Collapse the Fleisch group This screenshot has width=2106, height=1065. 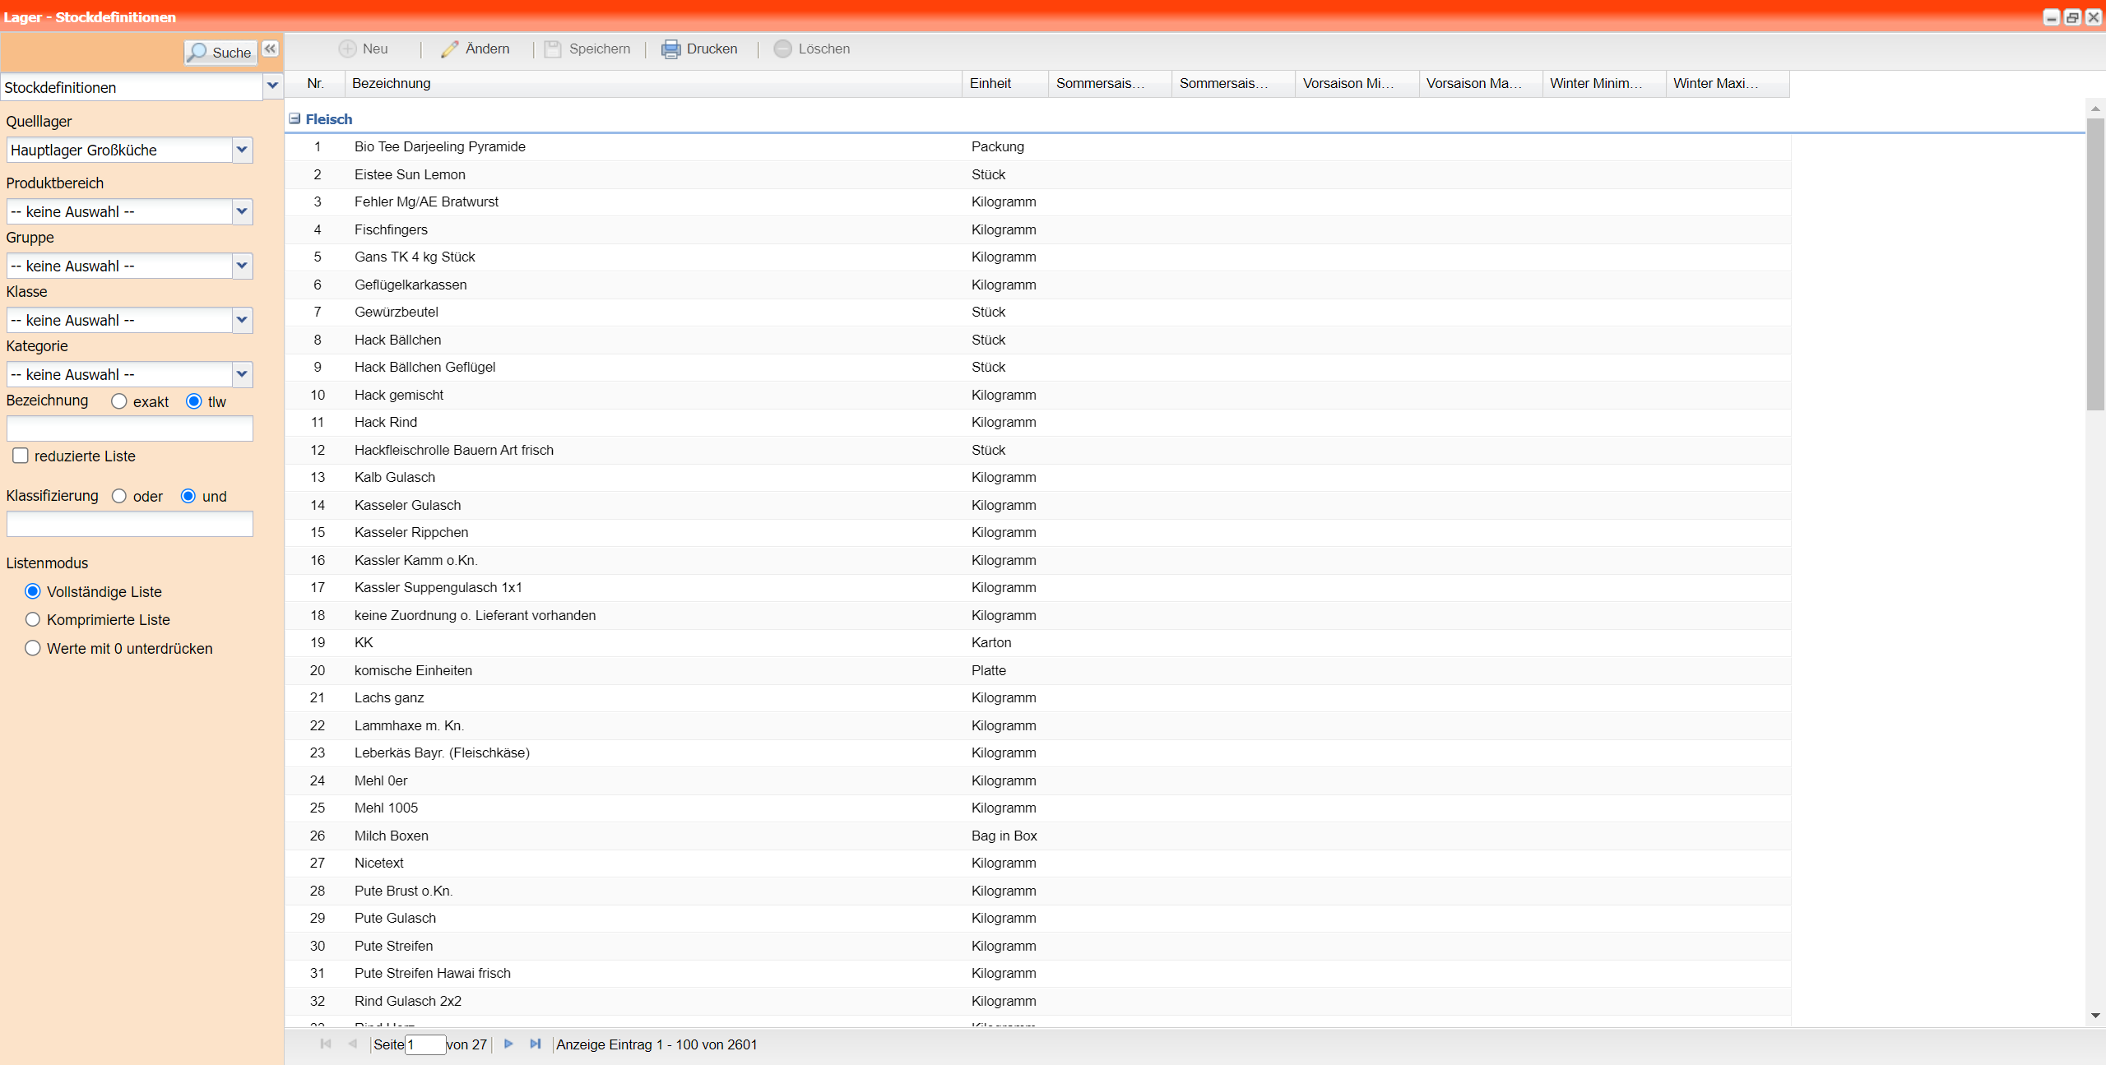coord(295,119)
